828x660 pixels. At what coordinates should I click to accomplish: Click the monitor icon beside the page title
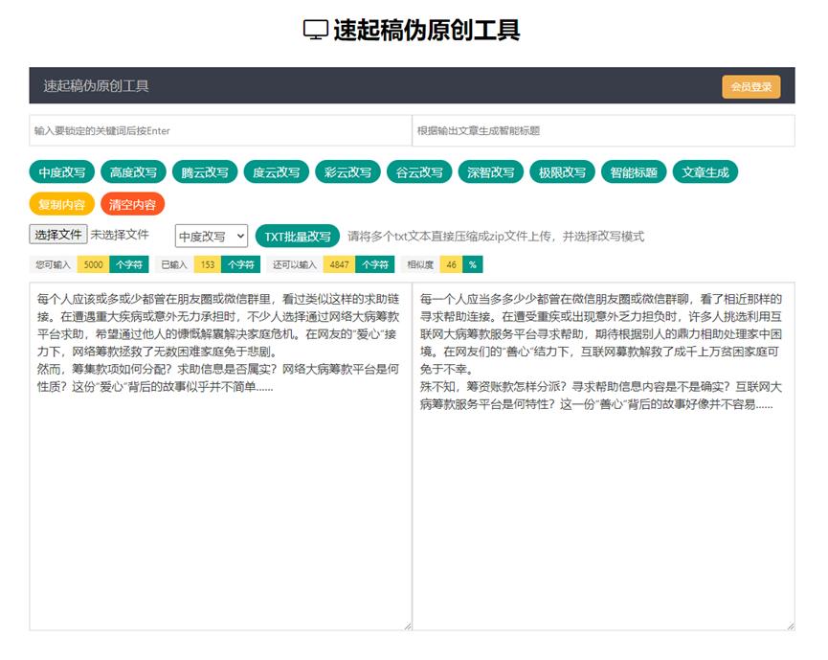tap(313, 27)
